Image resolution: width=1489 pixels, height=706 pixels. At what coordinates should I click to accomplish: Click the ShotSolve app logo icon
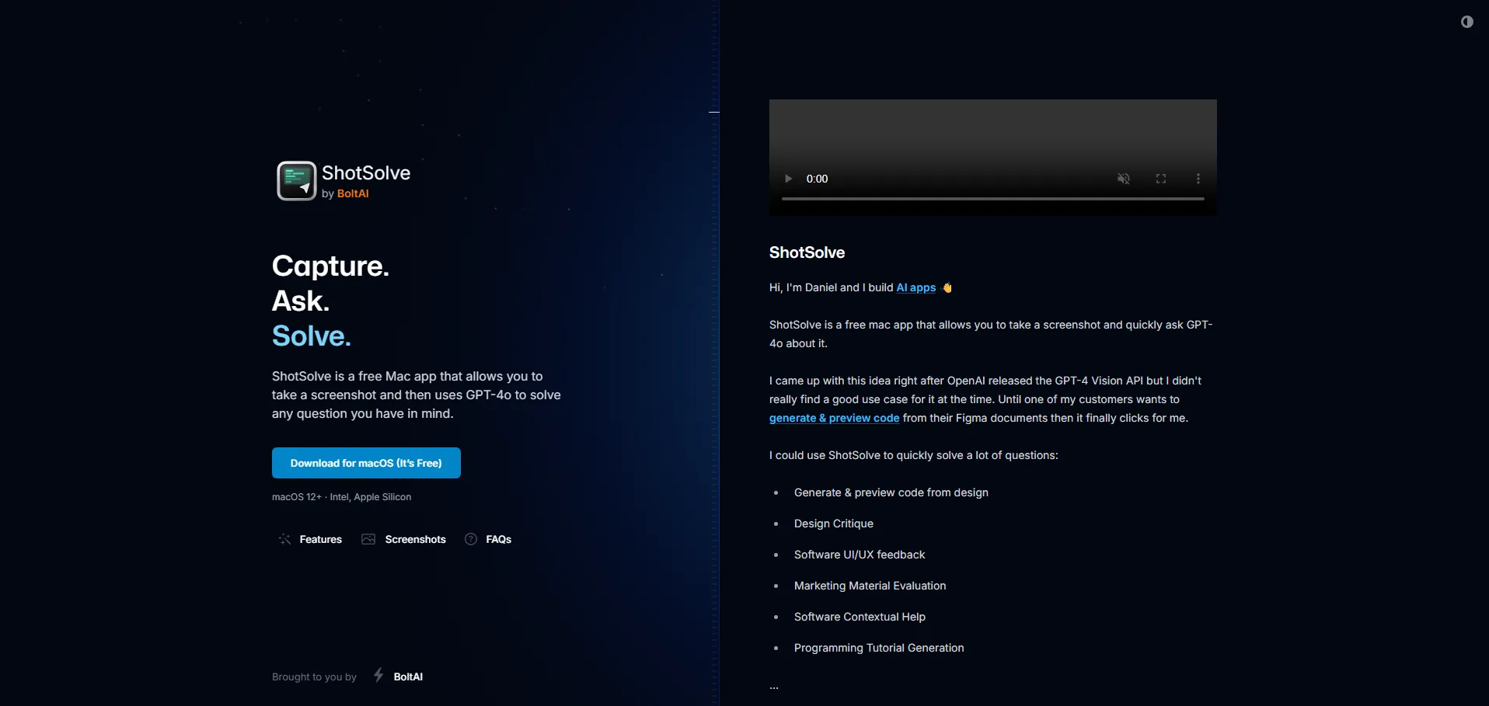point(296,181)
